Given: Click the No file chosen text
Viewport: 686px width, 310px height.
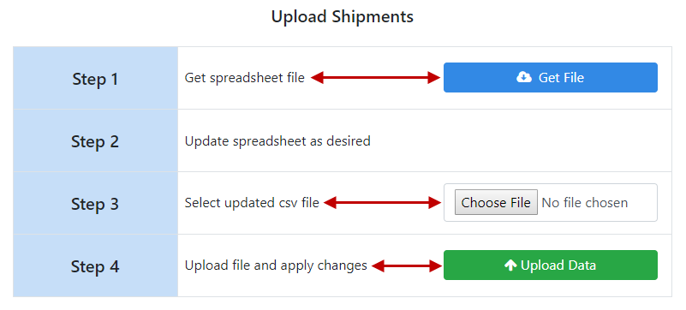Looking at the screenshot, I should [x=584, y=203].
